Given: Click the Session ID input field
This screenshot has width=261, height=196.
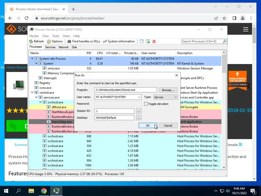Looking at the screenshot, I should (114, 111).
